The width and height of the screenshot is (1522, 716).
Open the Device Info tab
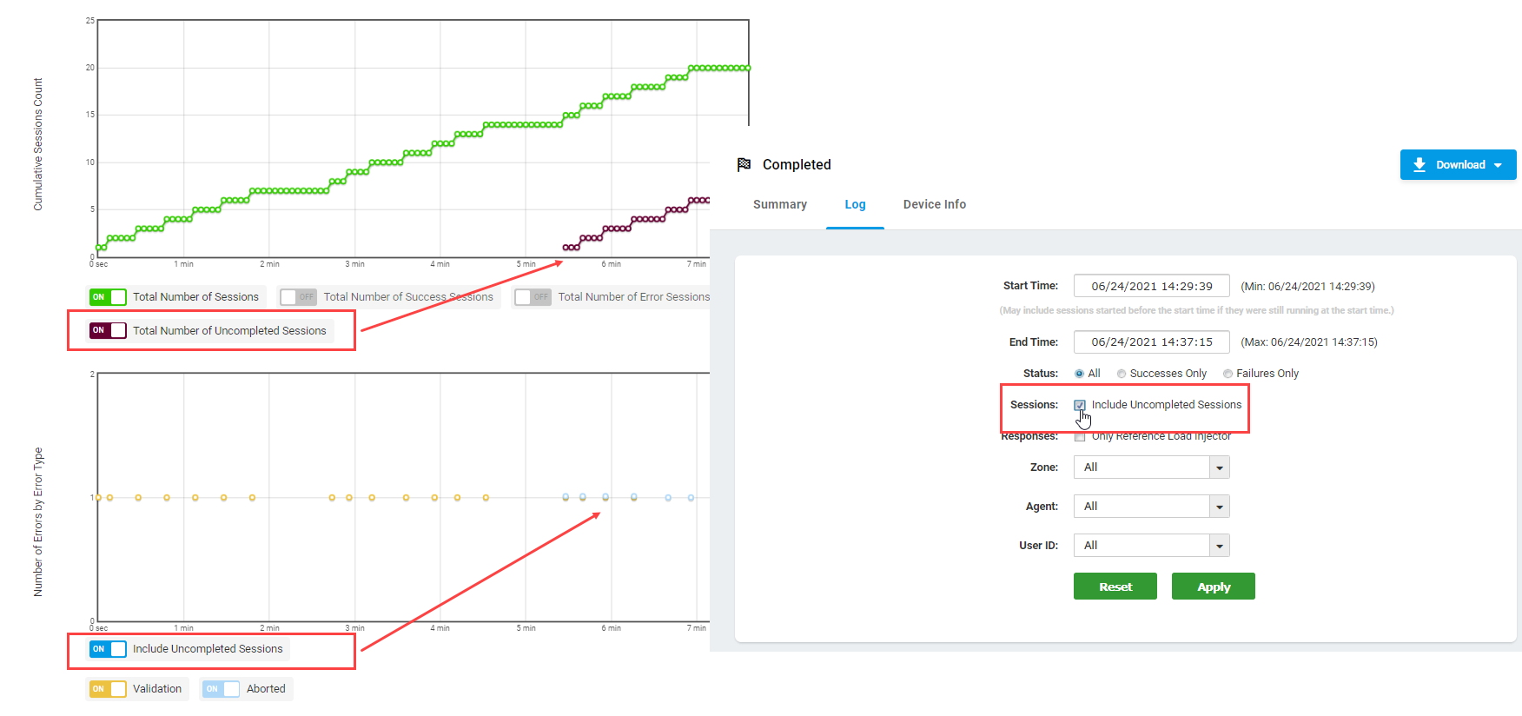click(934, 204)
